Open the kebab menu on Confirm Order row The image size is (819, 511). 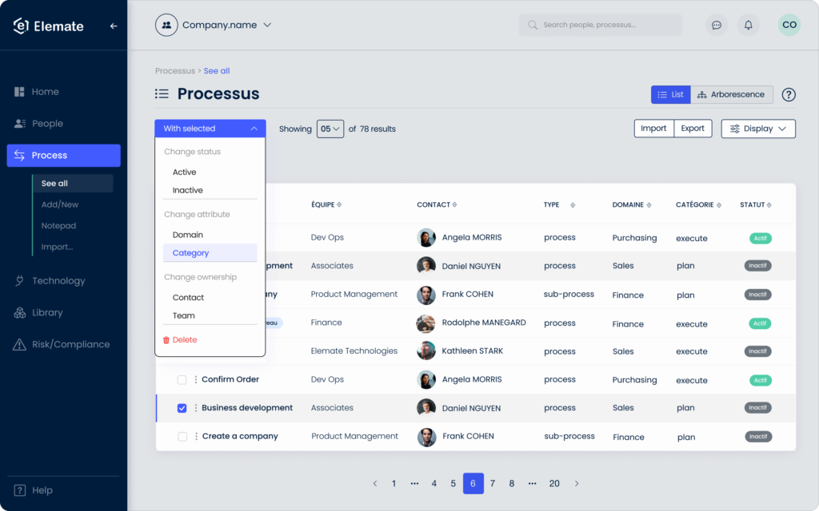[196, 379]
